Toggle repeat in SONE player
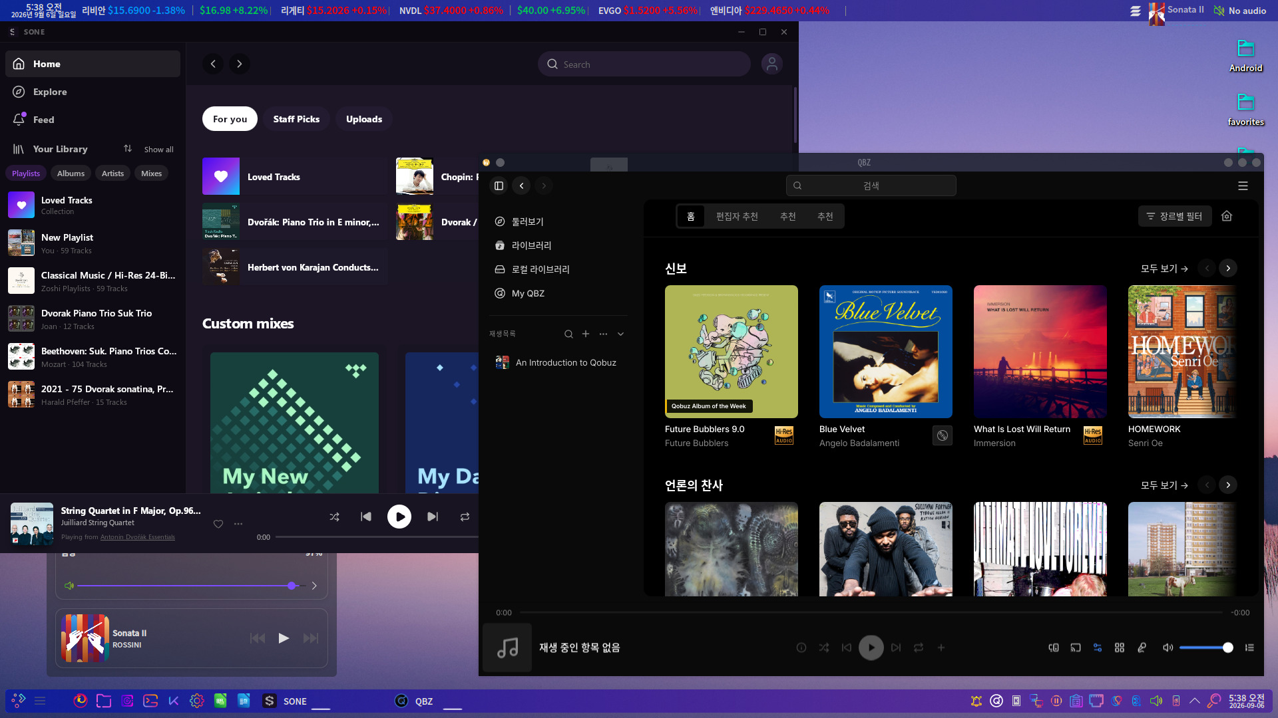This screenshot has width=1278, height=718. tap(465, 517)
